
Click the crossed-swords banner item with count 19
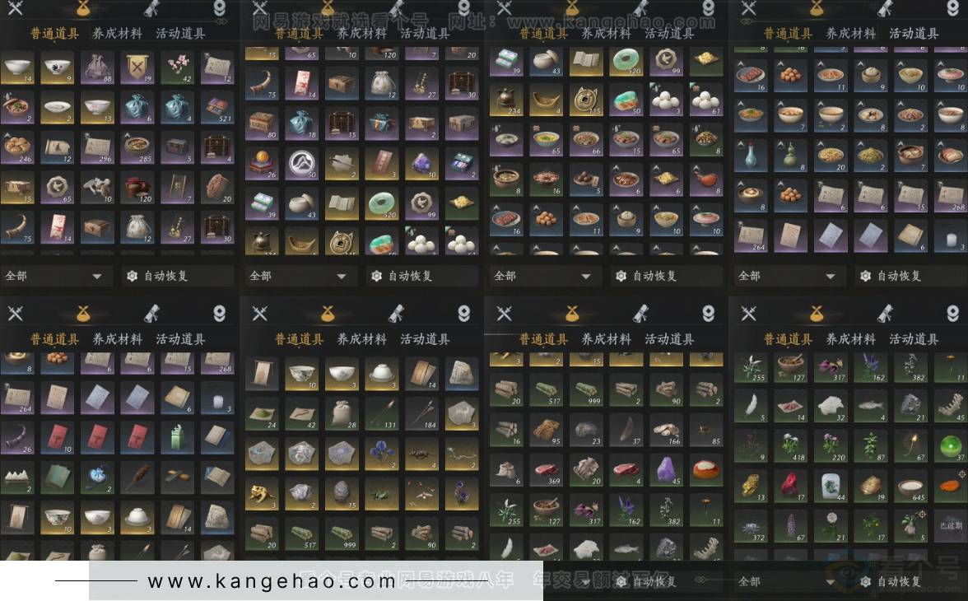pos(137,68)
